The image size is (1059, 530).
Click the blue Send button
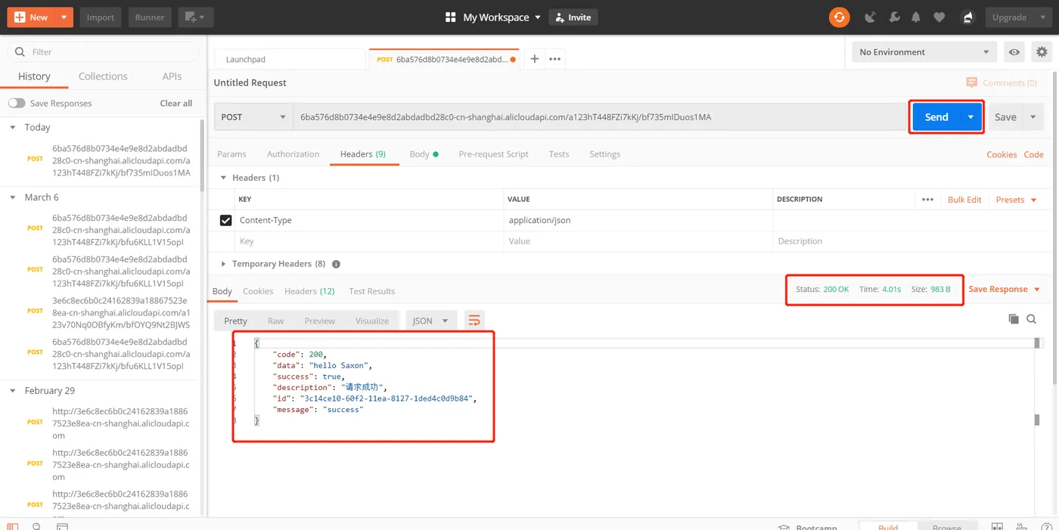[936, 117]
